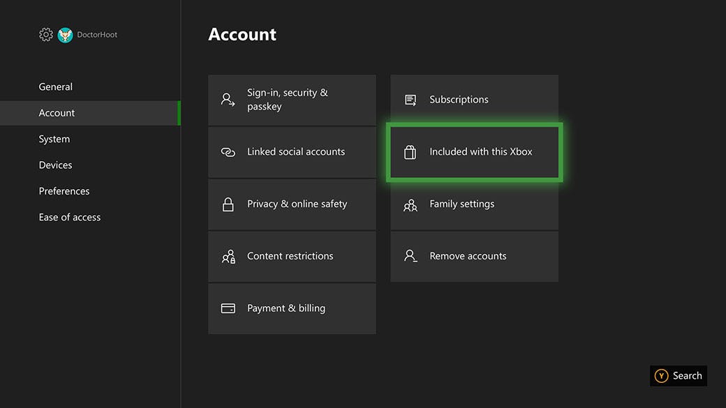Switch to the Preferences section

coord(64,191)
